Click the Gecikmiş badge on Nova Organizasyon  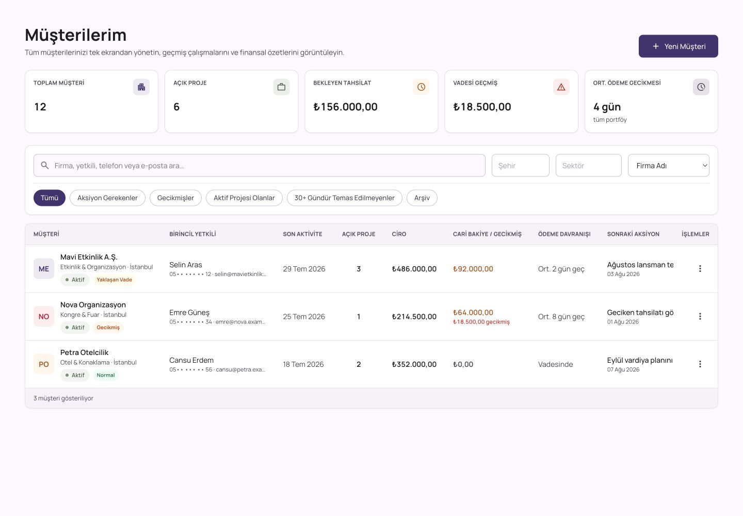coord(108,328)
